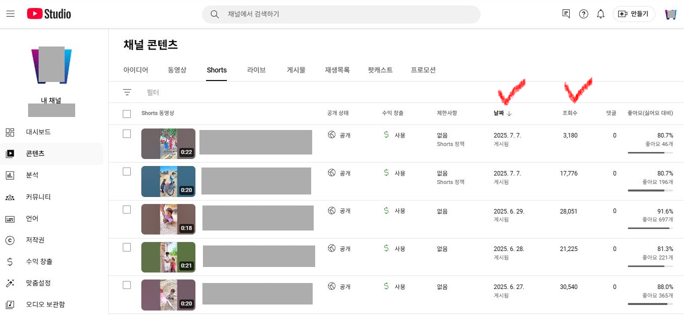The width and height of the screenshot is (684, 315).
Task: Open the help question mark icon
Action: tap(583, 14)
